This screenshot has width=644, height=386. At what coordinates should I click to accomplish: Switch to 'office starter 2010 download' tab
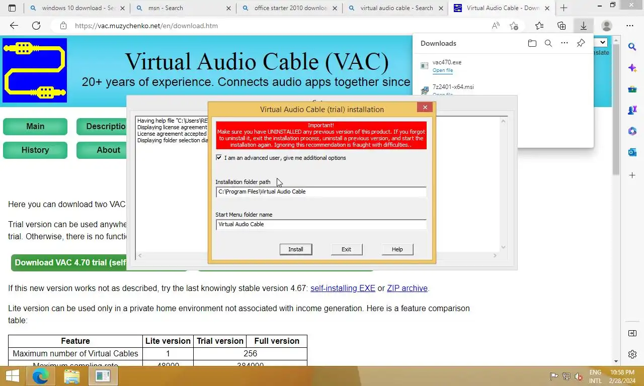pos(290,8)
